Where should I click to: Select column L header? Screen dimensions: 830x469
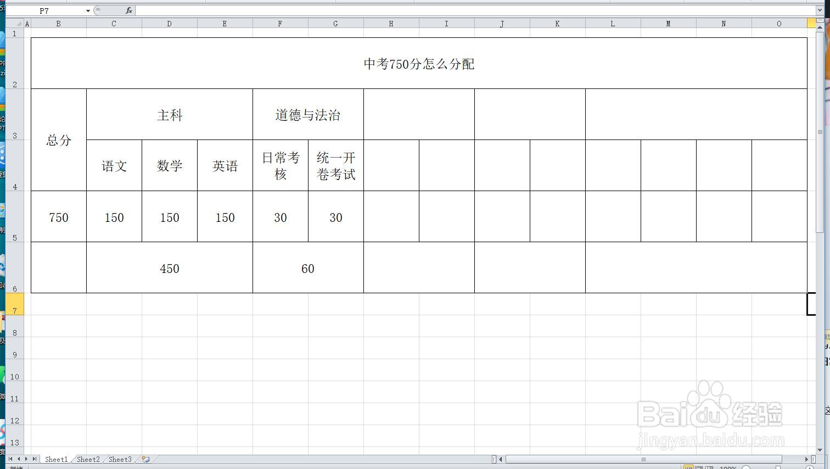(x=613, y=24)
